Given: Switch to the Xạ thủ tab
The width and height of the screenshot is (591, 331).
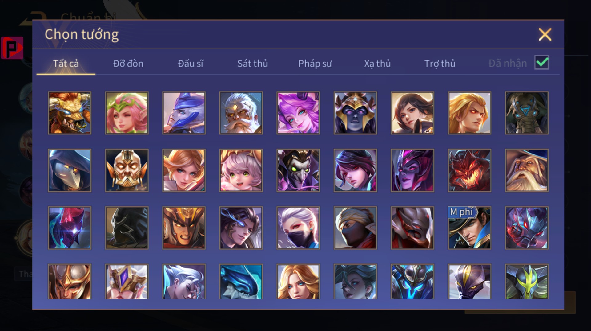Looking at the screenshot, I should coord(377,64).
